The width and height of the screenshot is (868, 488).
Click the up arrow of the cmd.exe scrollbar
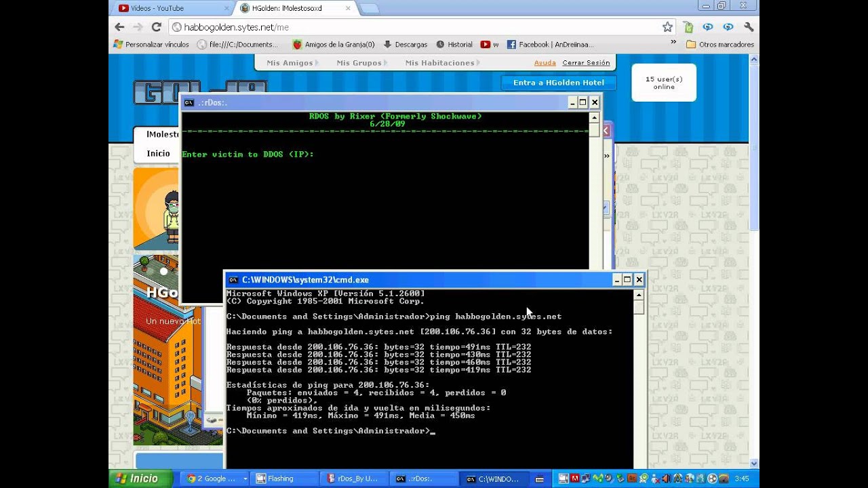(x=638, y=295)
